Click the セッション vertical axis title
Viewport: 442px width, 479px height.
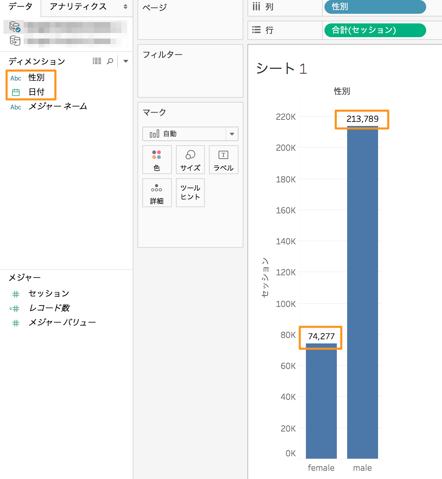265,277
